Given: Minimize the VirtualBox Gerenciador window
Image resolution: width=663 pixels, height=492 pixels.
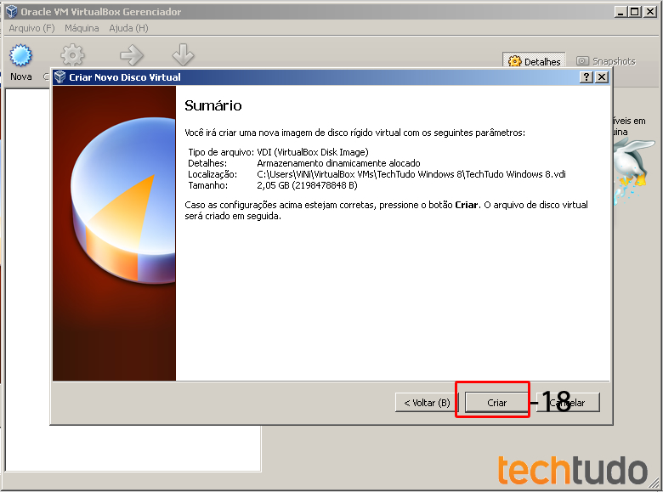Looking at the screenshot, I should [620, 12].
